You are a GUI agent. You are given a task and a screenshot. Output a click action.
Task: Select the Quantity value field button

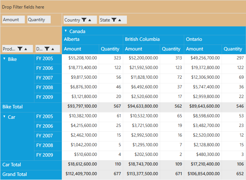tap(39, 20)
